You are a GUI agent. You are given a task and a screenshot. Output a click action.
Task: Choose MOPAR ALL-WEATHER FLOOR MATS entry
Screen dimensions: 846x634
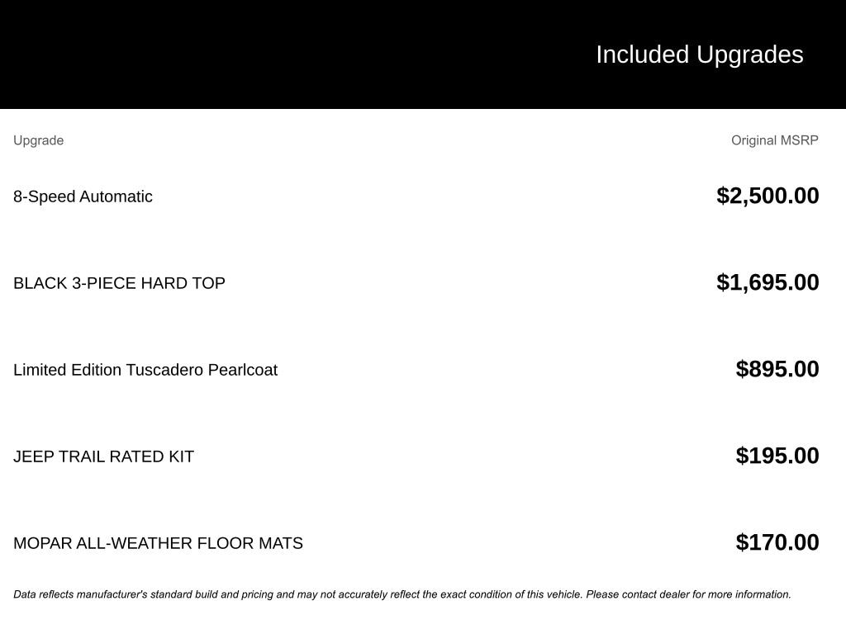coord(158,543)
